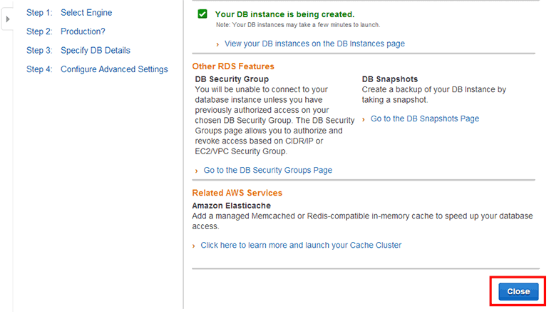The image size is (549, 312).
Task: Click the Other RDS Features heading
Action: pyautogui.click(x=233, y=66)
